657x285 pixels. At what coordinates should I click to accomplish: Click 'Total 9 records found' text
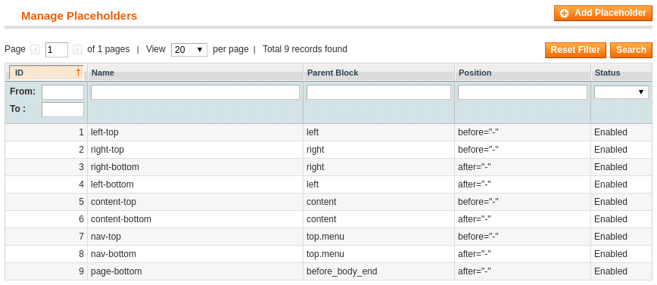[304, 49]
